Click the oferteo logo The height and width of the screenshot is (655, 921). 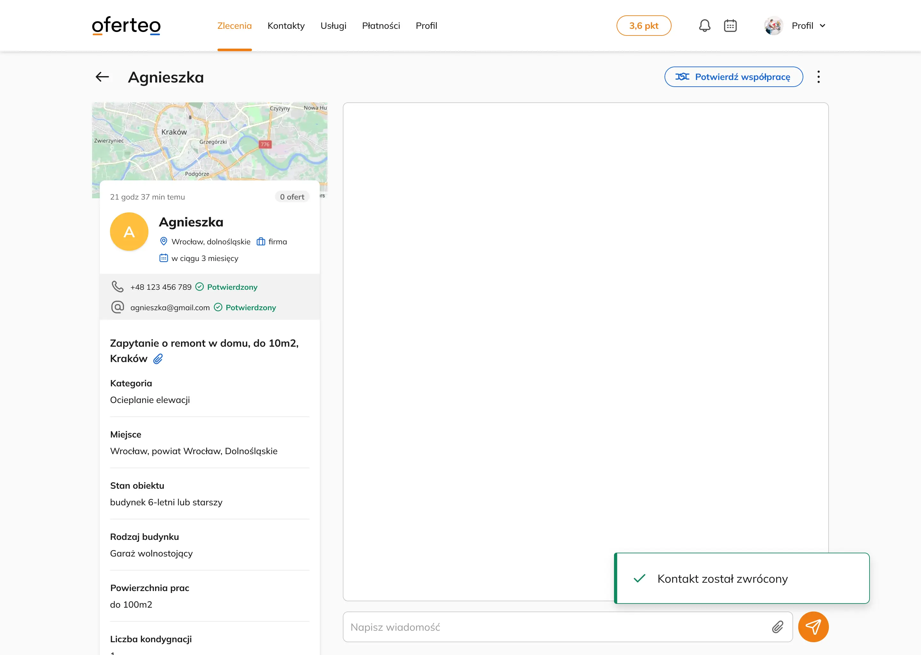tap(126, 26)
